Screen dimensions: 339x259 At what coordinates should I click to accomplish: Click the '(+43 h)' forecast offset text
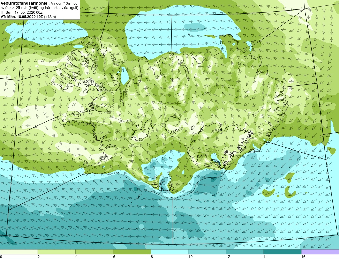tap(50, 17)
